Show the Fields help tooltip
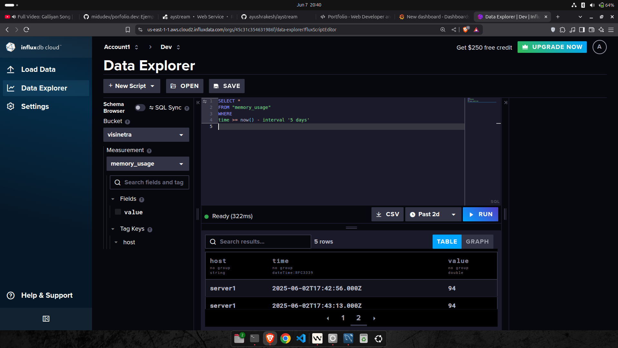 [142, 200]
